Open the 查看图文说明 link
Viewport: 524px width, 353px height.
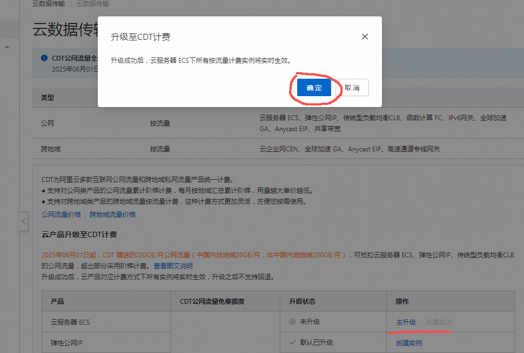coord(173,266)
